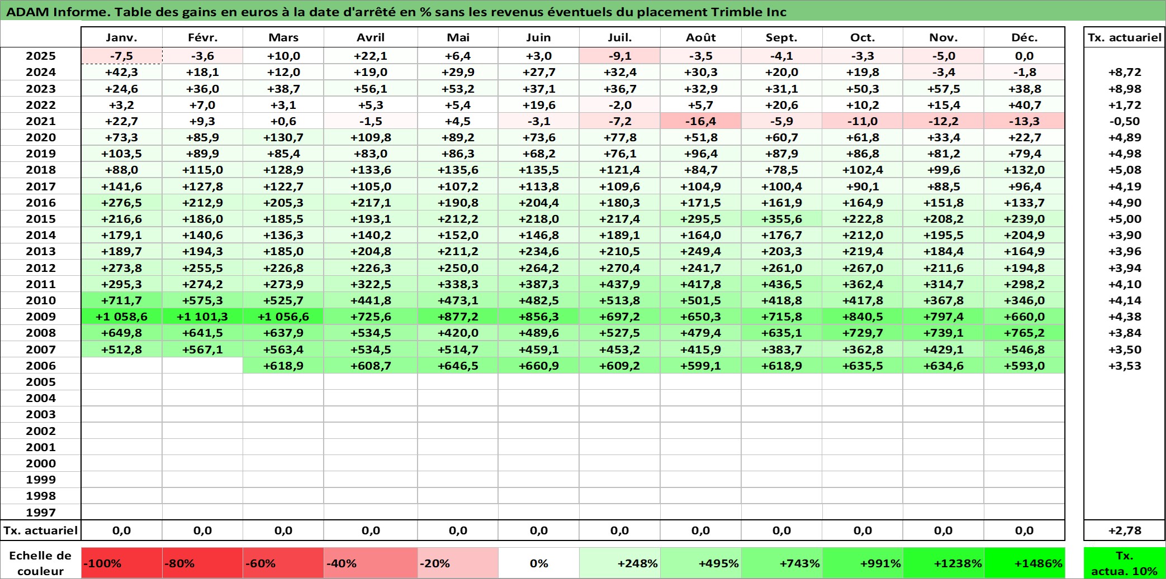Select the 2022 December cell +40,7
The height and width of the screenshot is (579, 1166).
click(x=1024, y=105)
